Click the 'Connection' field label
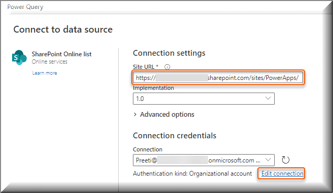The width and height of the screenshot is (333, 193). (x=148, y=149)
